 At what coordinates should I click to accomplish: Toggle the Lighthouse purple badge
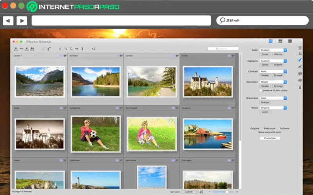pyautogui.click(x=117, y=160)
